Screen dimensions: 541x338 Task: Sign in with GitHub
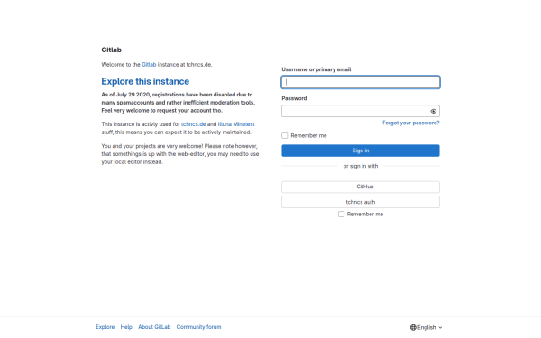[x=361, y=187]
